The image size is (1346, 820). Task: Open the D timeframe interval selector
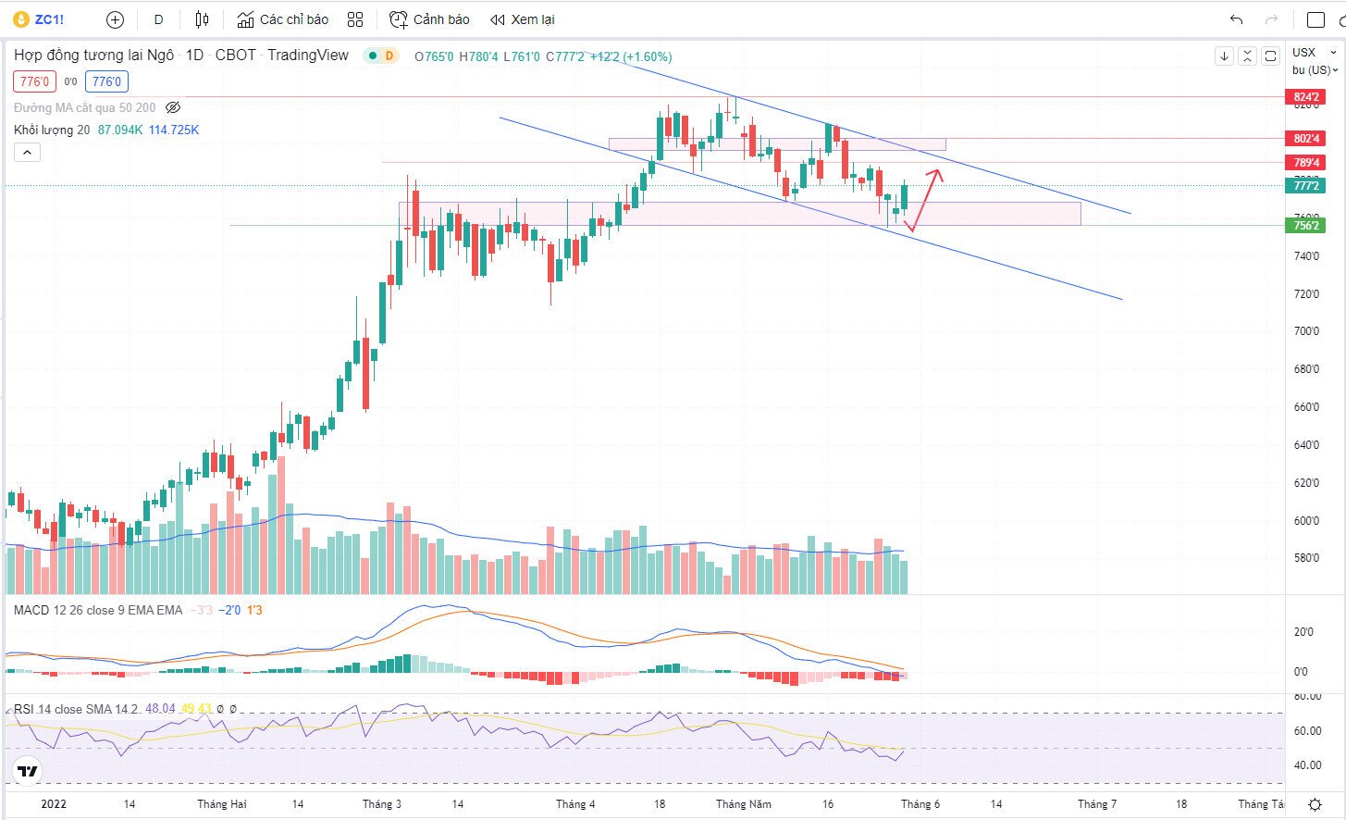(158, 19)
